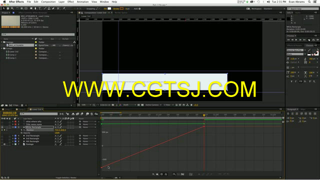
Task: Click Toggle Switches / Modes button
Action: [x=66, y=178]
